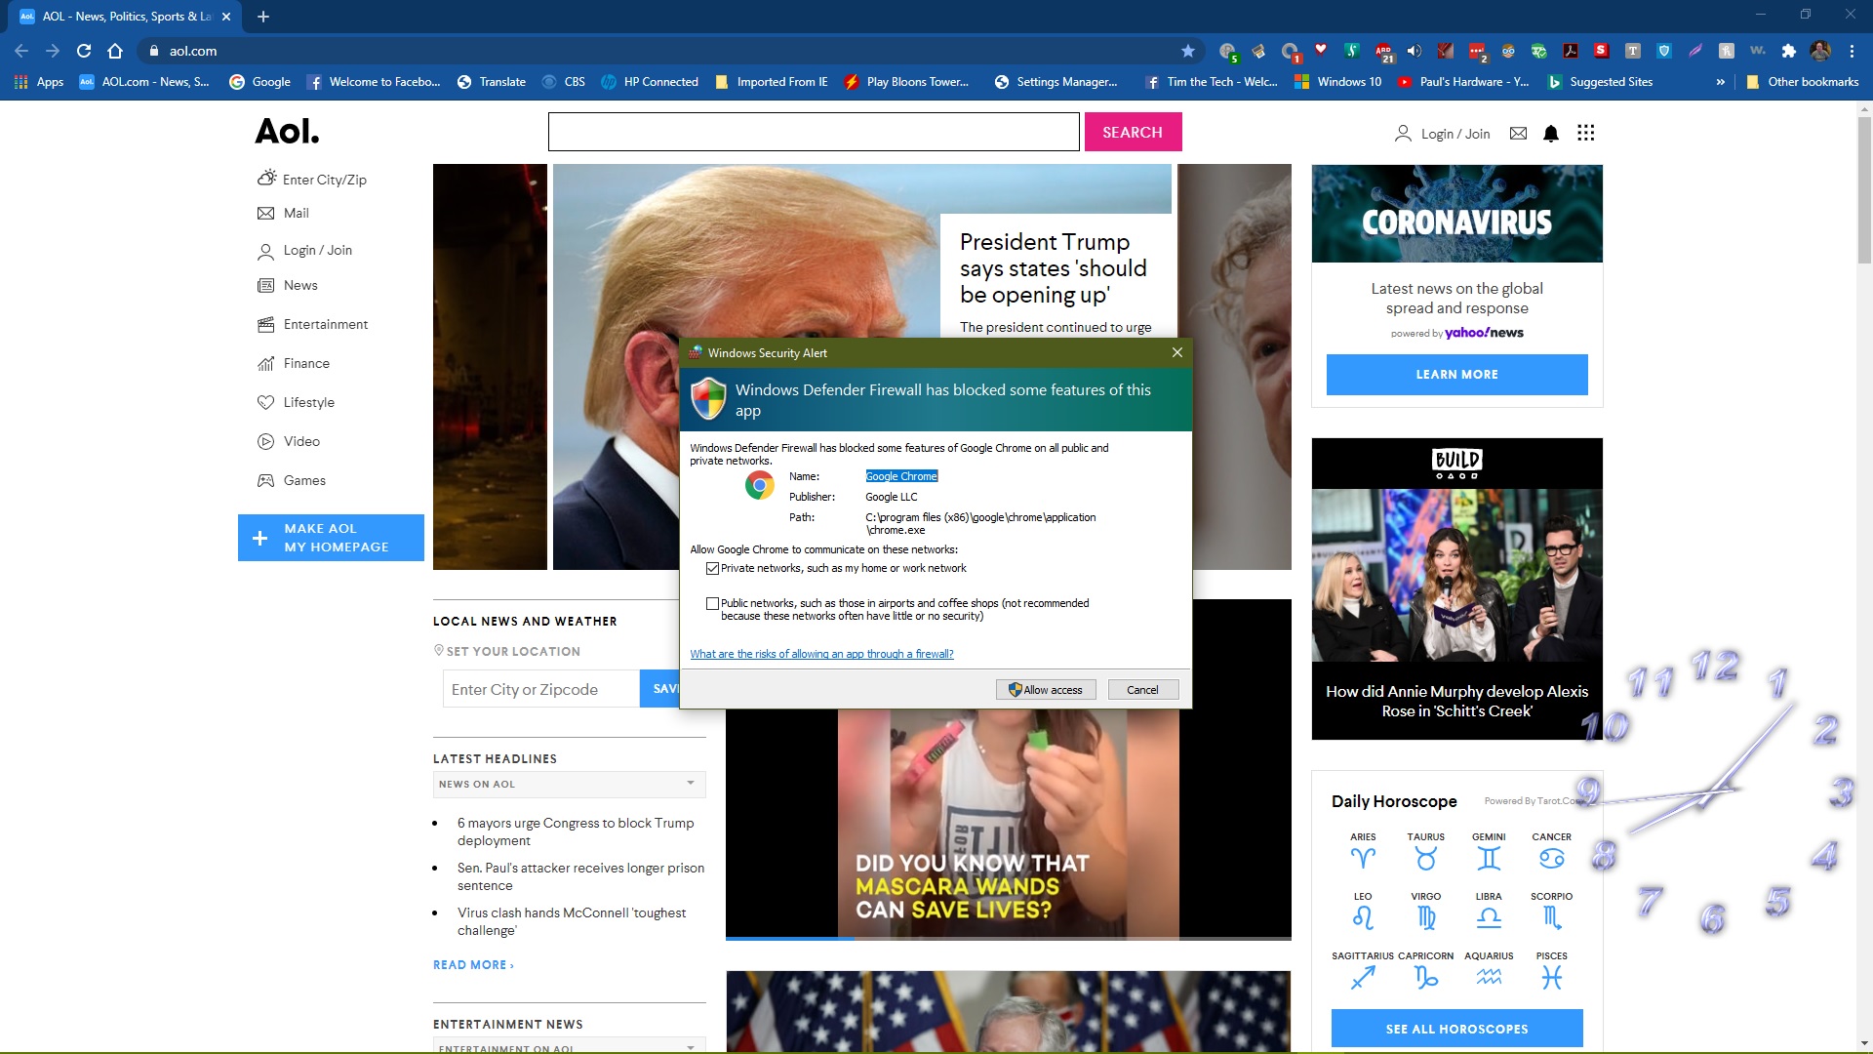Open Finance in the AOL sidebar
1873x1054 pixels.
293,363
